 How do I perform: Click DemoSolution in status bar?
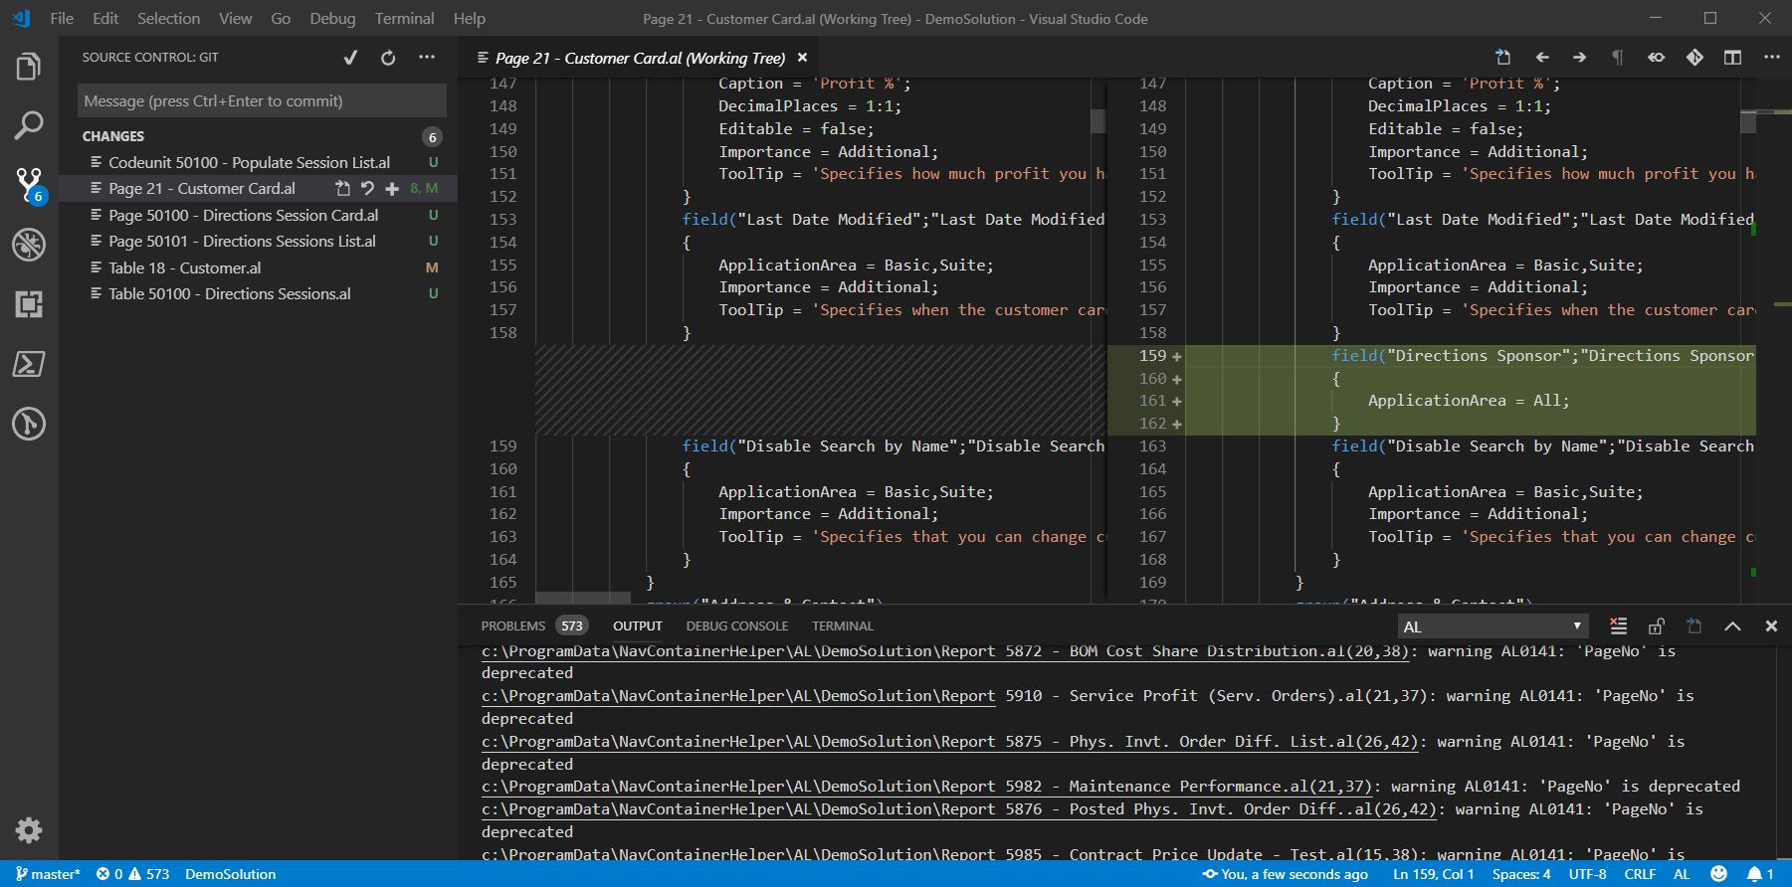[x=230, y=874]
